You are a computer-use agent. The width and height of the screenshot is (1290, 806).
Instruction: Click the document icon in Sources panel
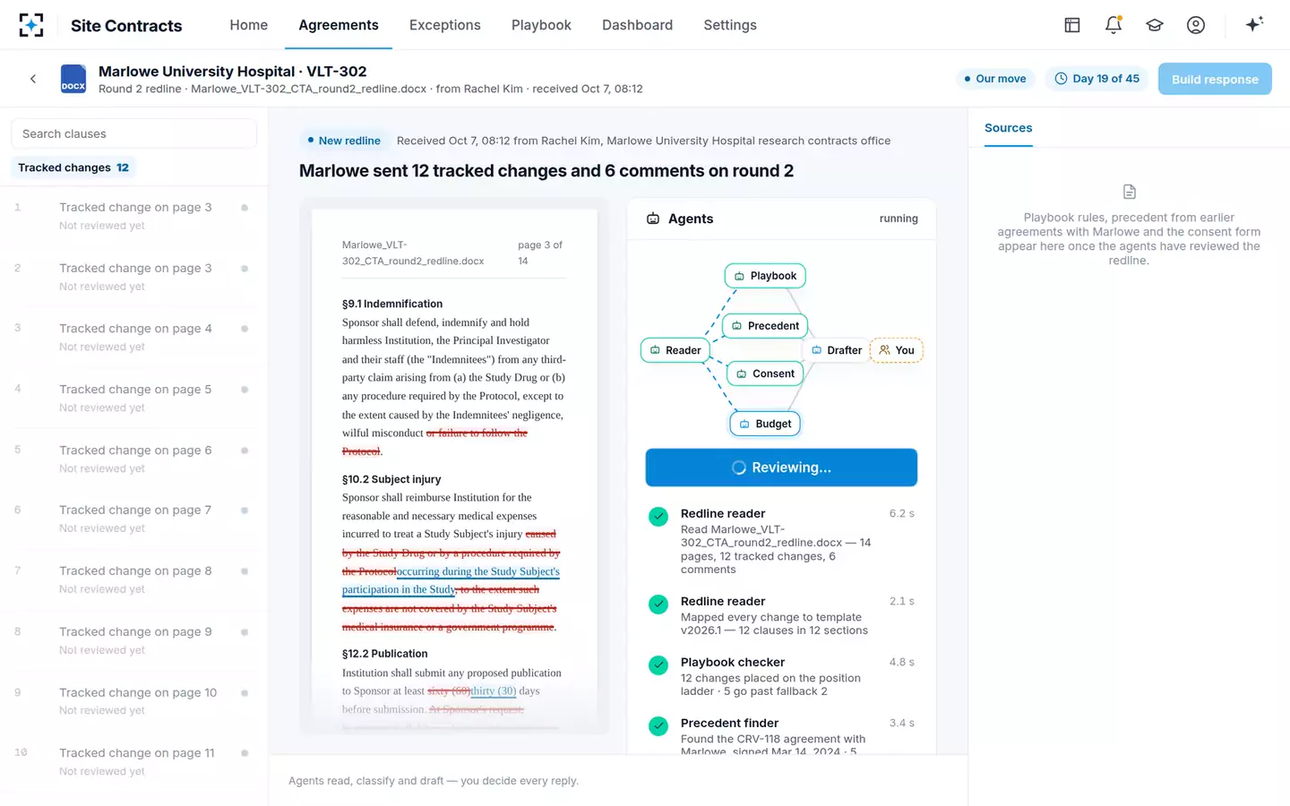click(x=1130, y=192)
